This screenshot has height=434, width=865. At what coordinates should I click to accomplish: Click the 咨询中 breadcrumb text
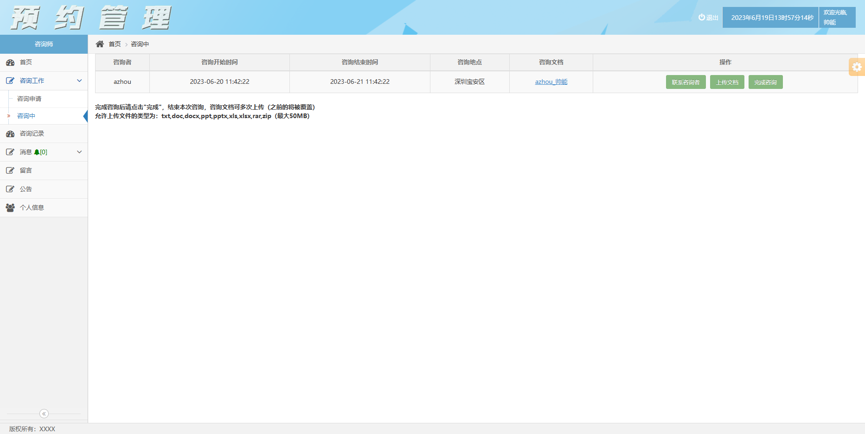[x=140, y=44]
